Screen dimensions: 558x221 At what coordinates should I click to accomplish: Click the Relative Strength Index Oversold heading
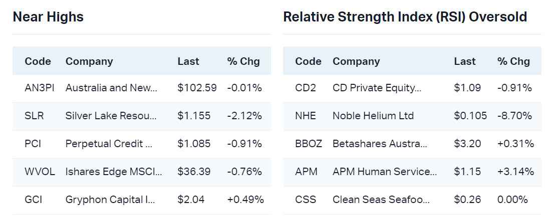405,17
